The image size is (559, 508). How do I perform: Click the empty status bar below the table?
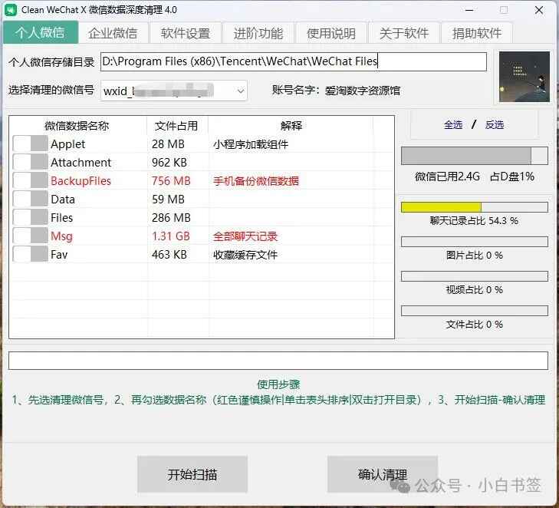[278, 361]
